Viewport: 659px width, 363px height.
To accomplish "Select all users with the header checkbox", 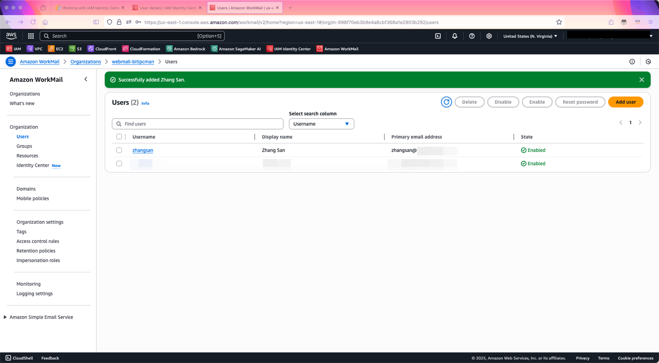I will point(119,137).
